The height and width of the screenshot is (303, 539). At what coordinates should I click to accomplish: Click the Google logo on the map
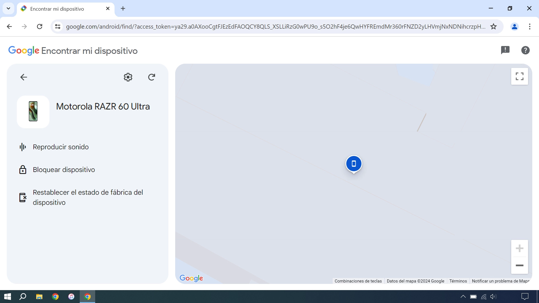191,278
